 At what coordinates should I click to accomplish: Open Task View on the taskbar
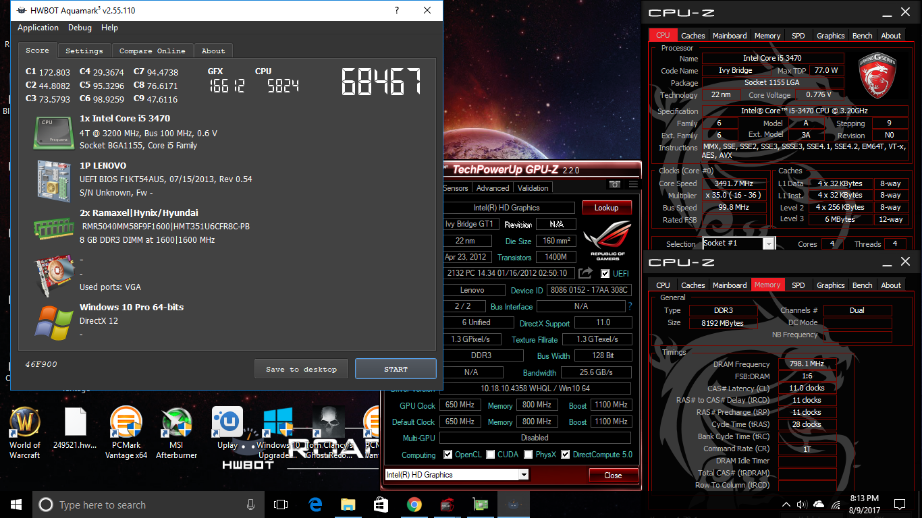[281, 505]
